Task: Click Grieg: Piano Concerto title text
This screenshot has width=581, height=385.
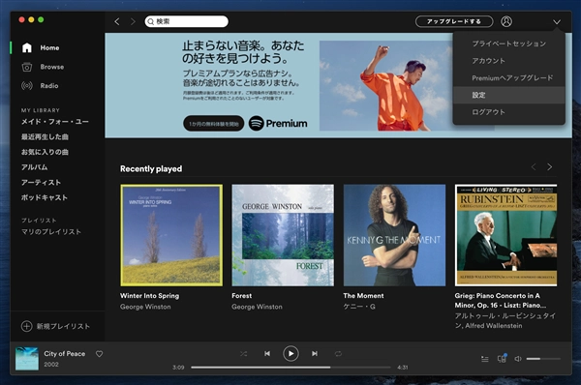Action: (501, 300)
